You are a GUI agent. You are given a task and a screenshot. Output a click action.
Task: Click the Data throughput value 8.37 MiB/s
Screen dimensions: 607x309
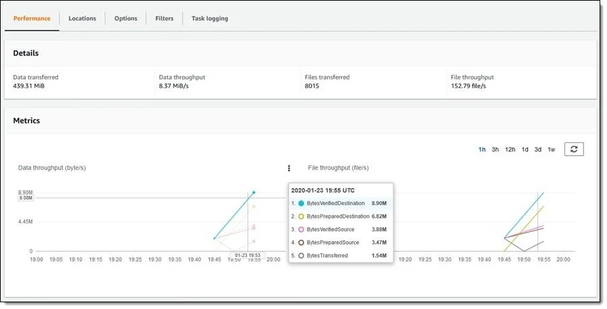point(173,86)
